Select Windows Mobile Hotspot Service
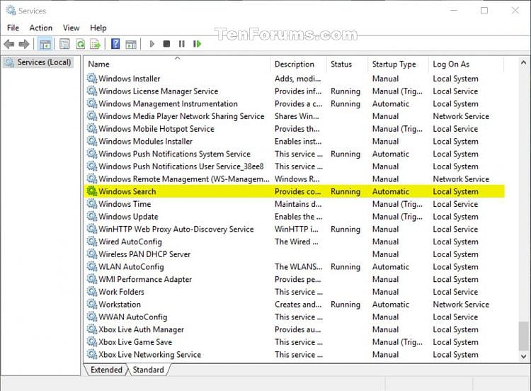Viewport: 531px width, 391px height. (x=295, y=129)
